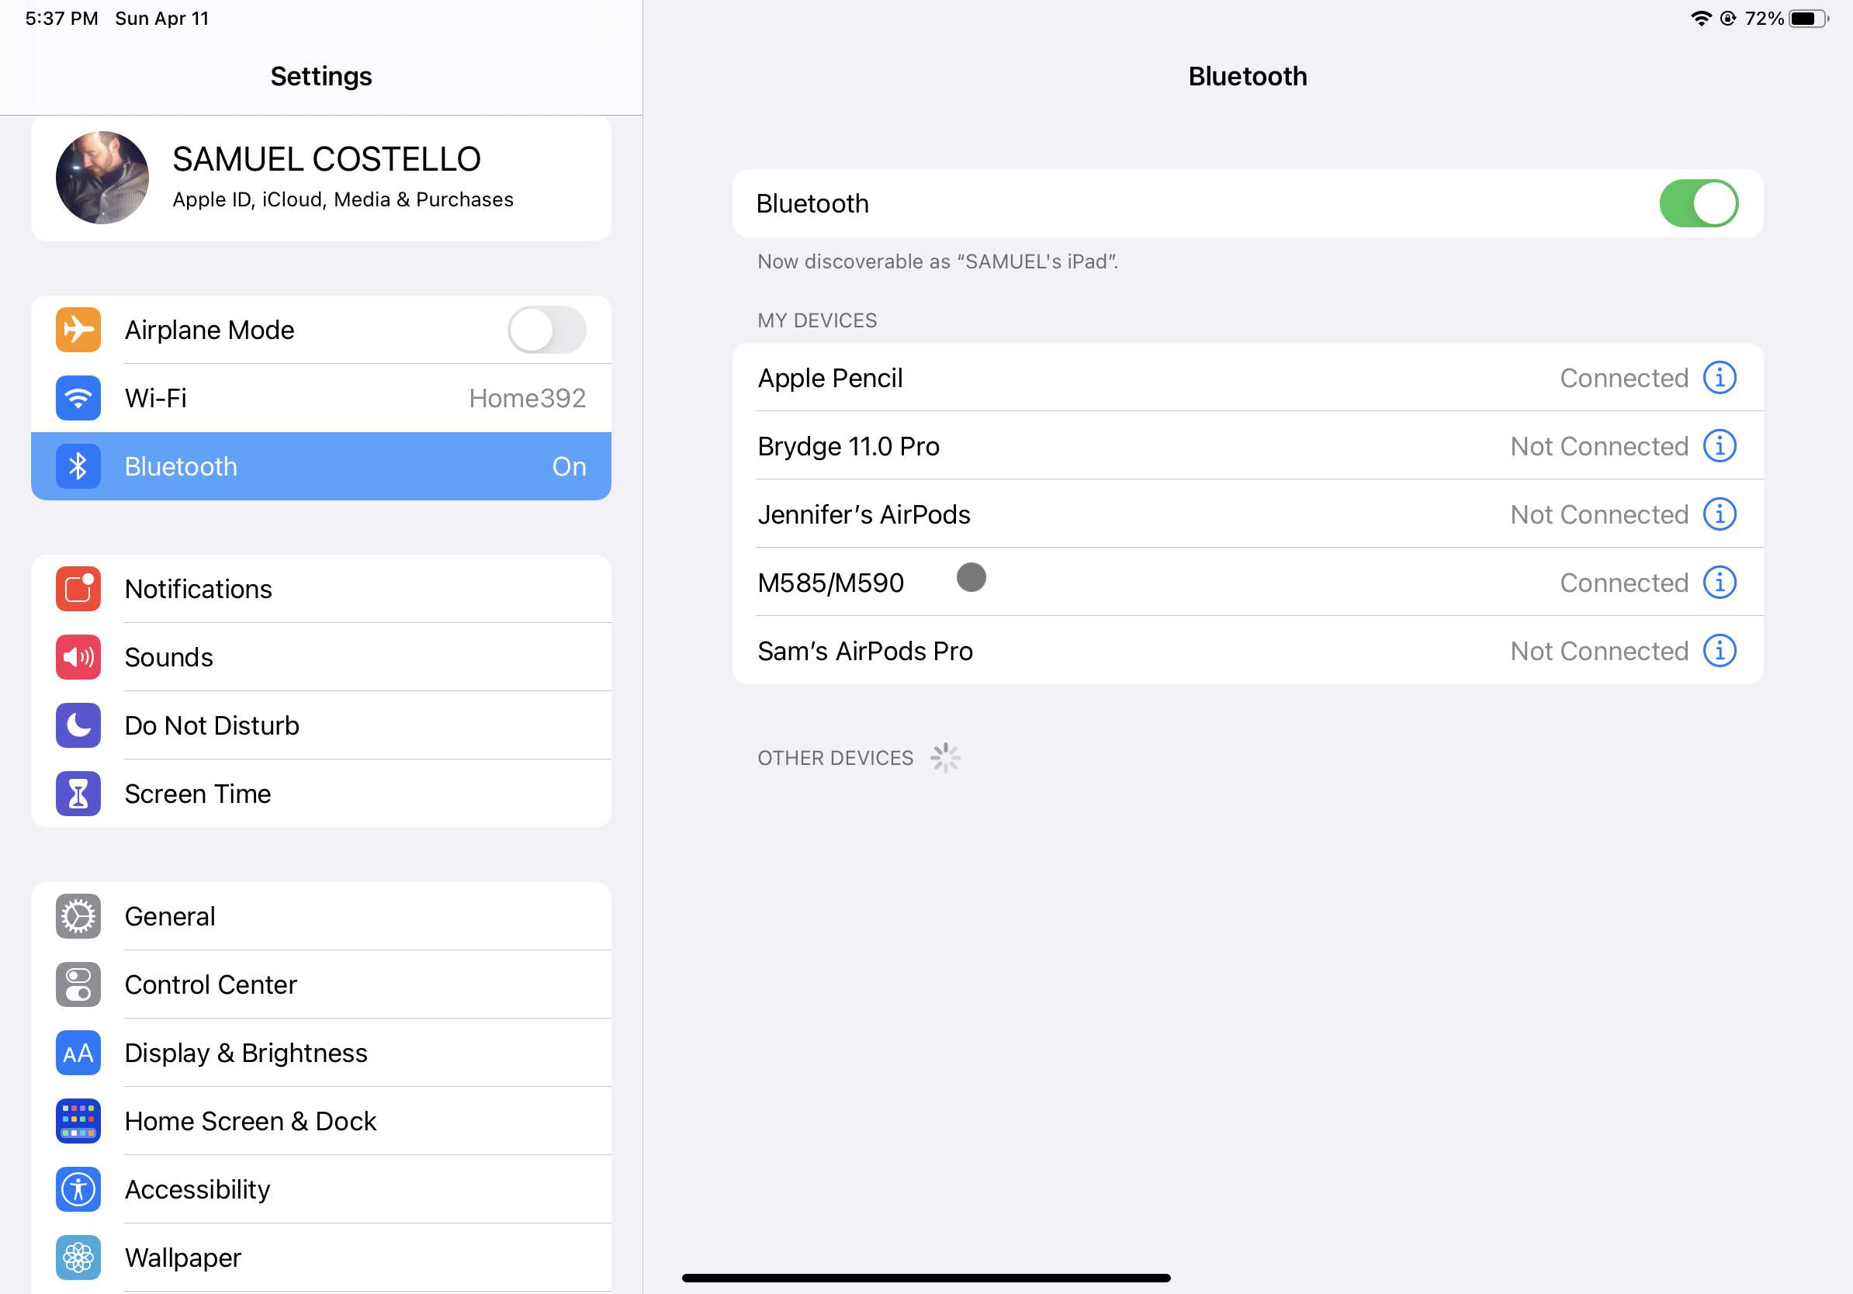The image size is (1853, 1294).
Task: Open info for Apple Pencil
Action: [x=1720, y=378]
